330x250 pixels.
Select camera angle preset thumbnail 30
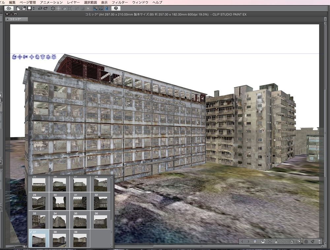point(59,202)
